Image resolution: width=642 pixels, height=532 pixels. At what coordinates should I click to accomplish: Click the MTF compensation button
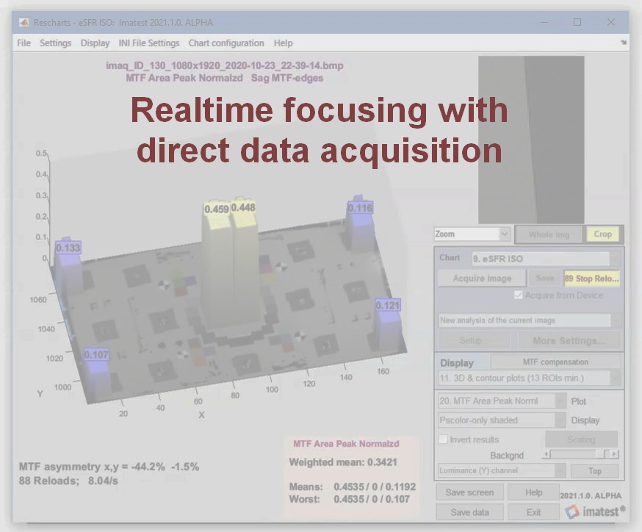coord(555,362)
